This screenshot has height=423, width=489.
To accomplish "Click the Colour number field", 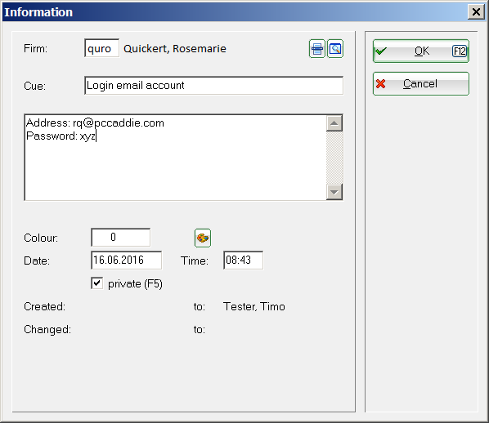I will pos(121,238).
